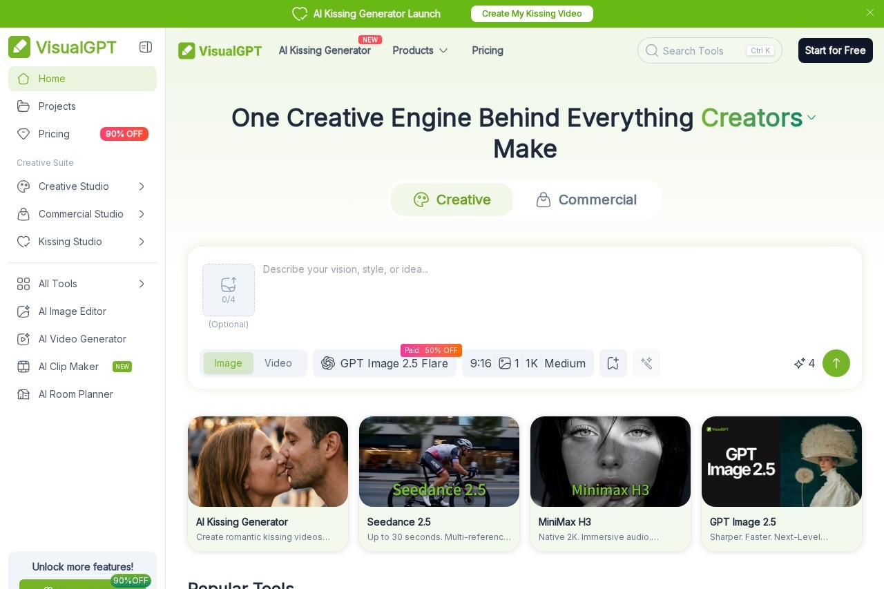884x589 pixels.
Task: Expand All Tools in the sidebar
Action: pos(82,284)
